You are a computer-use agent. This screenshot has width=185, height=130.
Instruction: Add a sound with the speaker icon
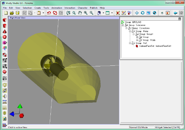click(x=5, y=96)
